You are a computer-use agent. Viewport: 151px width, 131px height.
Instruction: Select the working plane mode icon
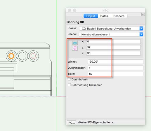click(x=75, y=48)
